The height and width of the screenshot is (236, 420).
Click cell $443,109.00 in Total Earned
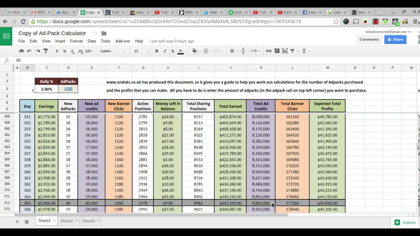[x=230, y=203]
